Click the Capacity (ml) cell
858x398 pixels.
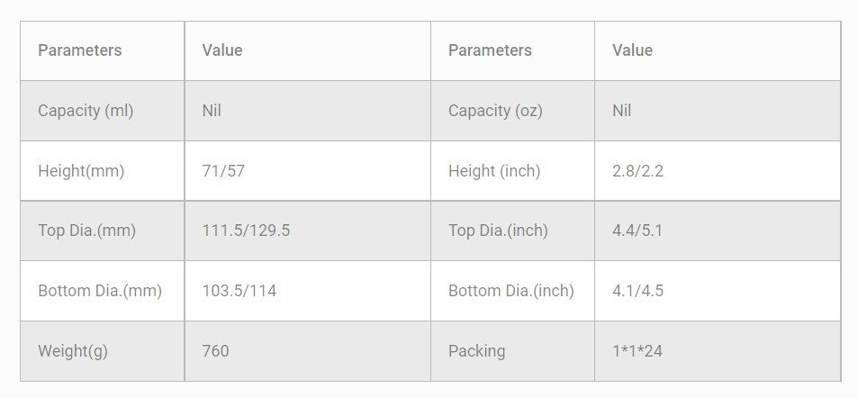coord(86,111)
